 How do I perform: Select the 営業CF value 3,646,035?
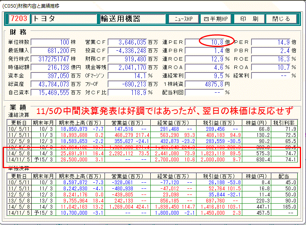[x=127, y=42]
